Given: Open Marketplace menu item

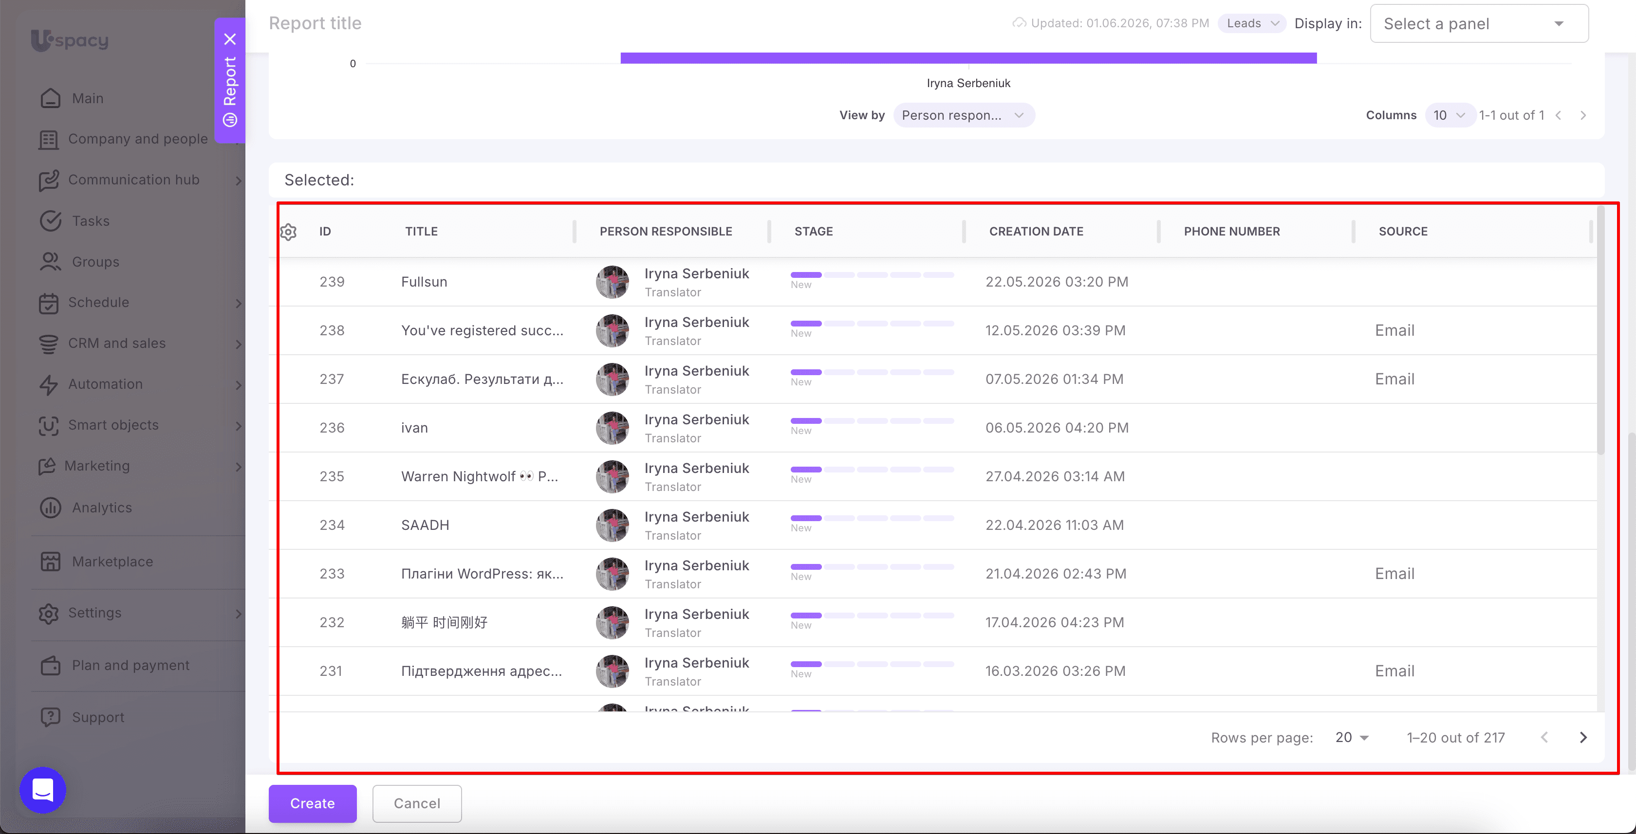Looking at the screenshot, I should [112, 562].
